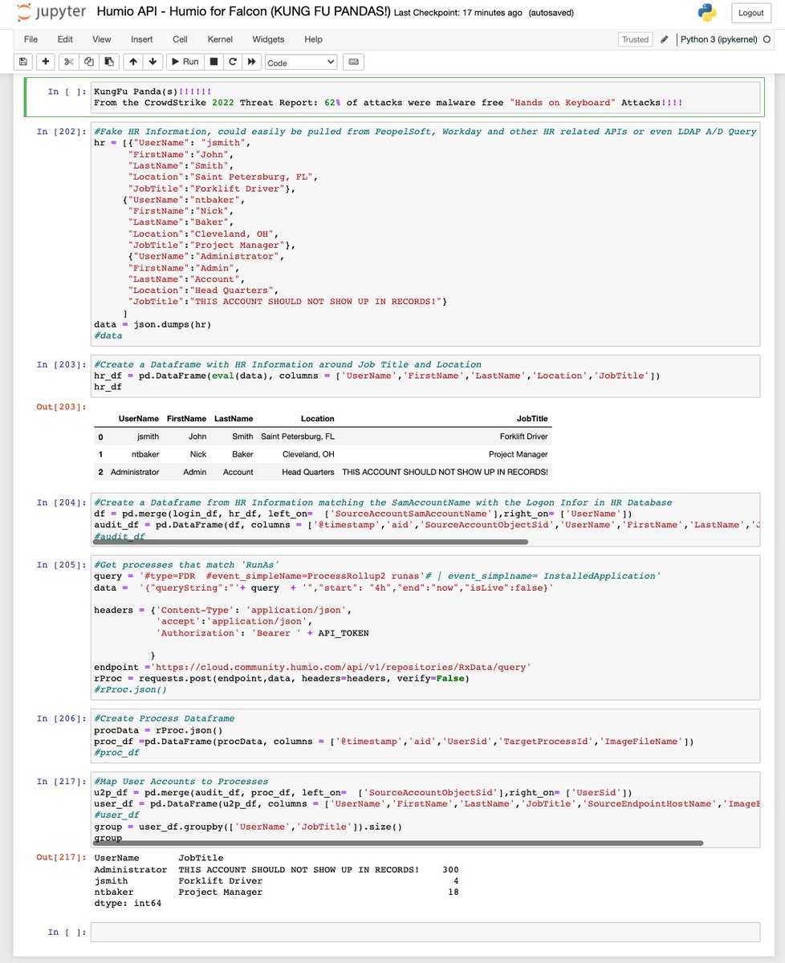This screenshot has width=785, height=963.
Task: Open the View menu
Action: coord(102,39)
